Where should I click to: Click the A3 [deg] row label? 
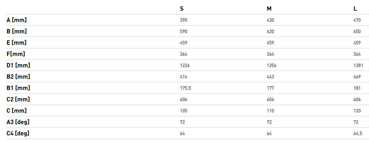[x=18, y=122]
